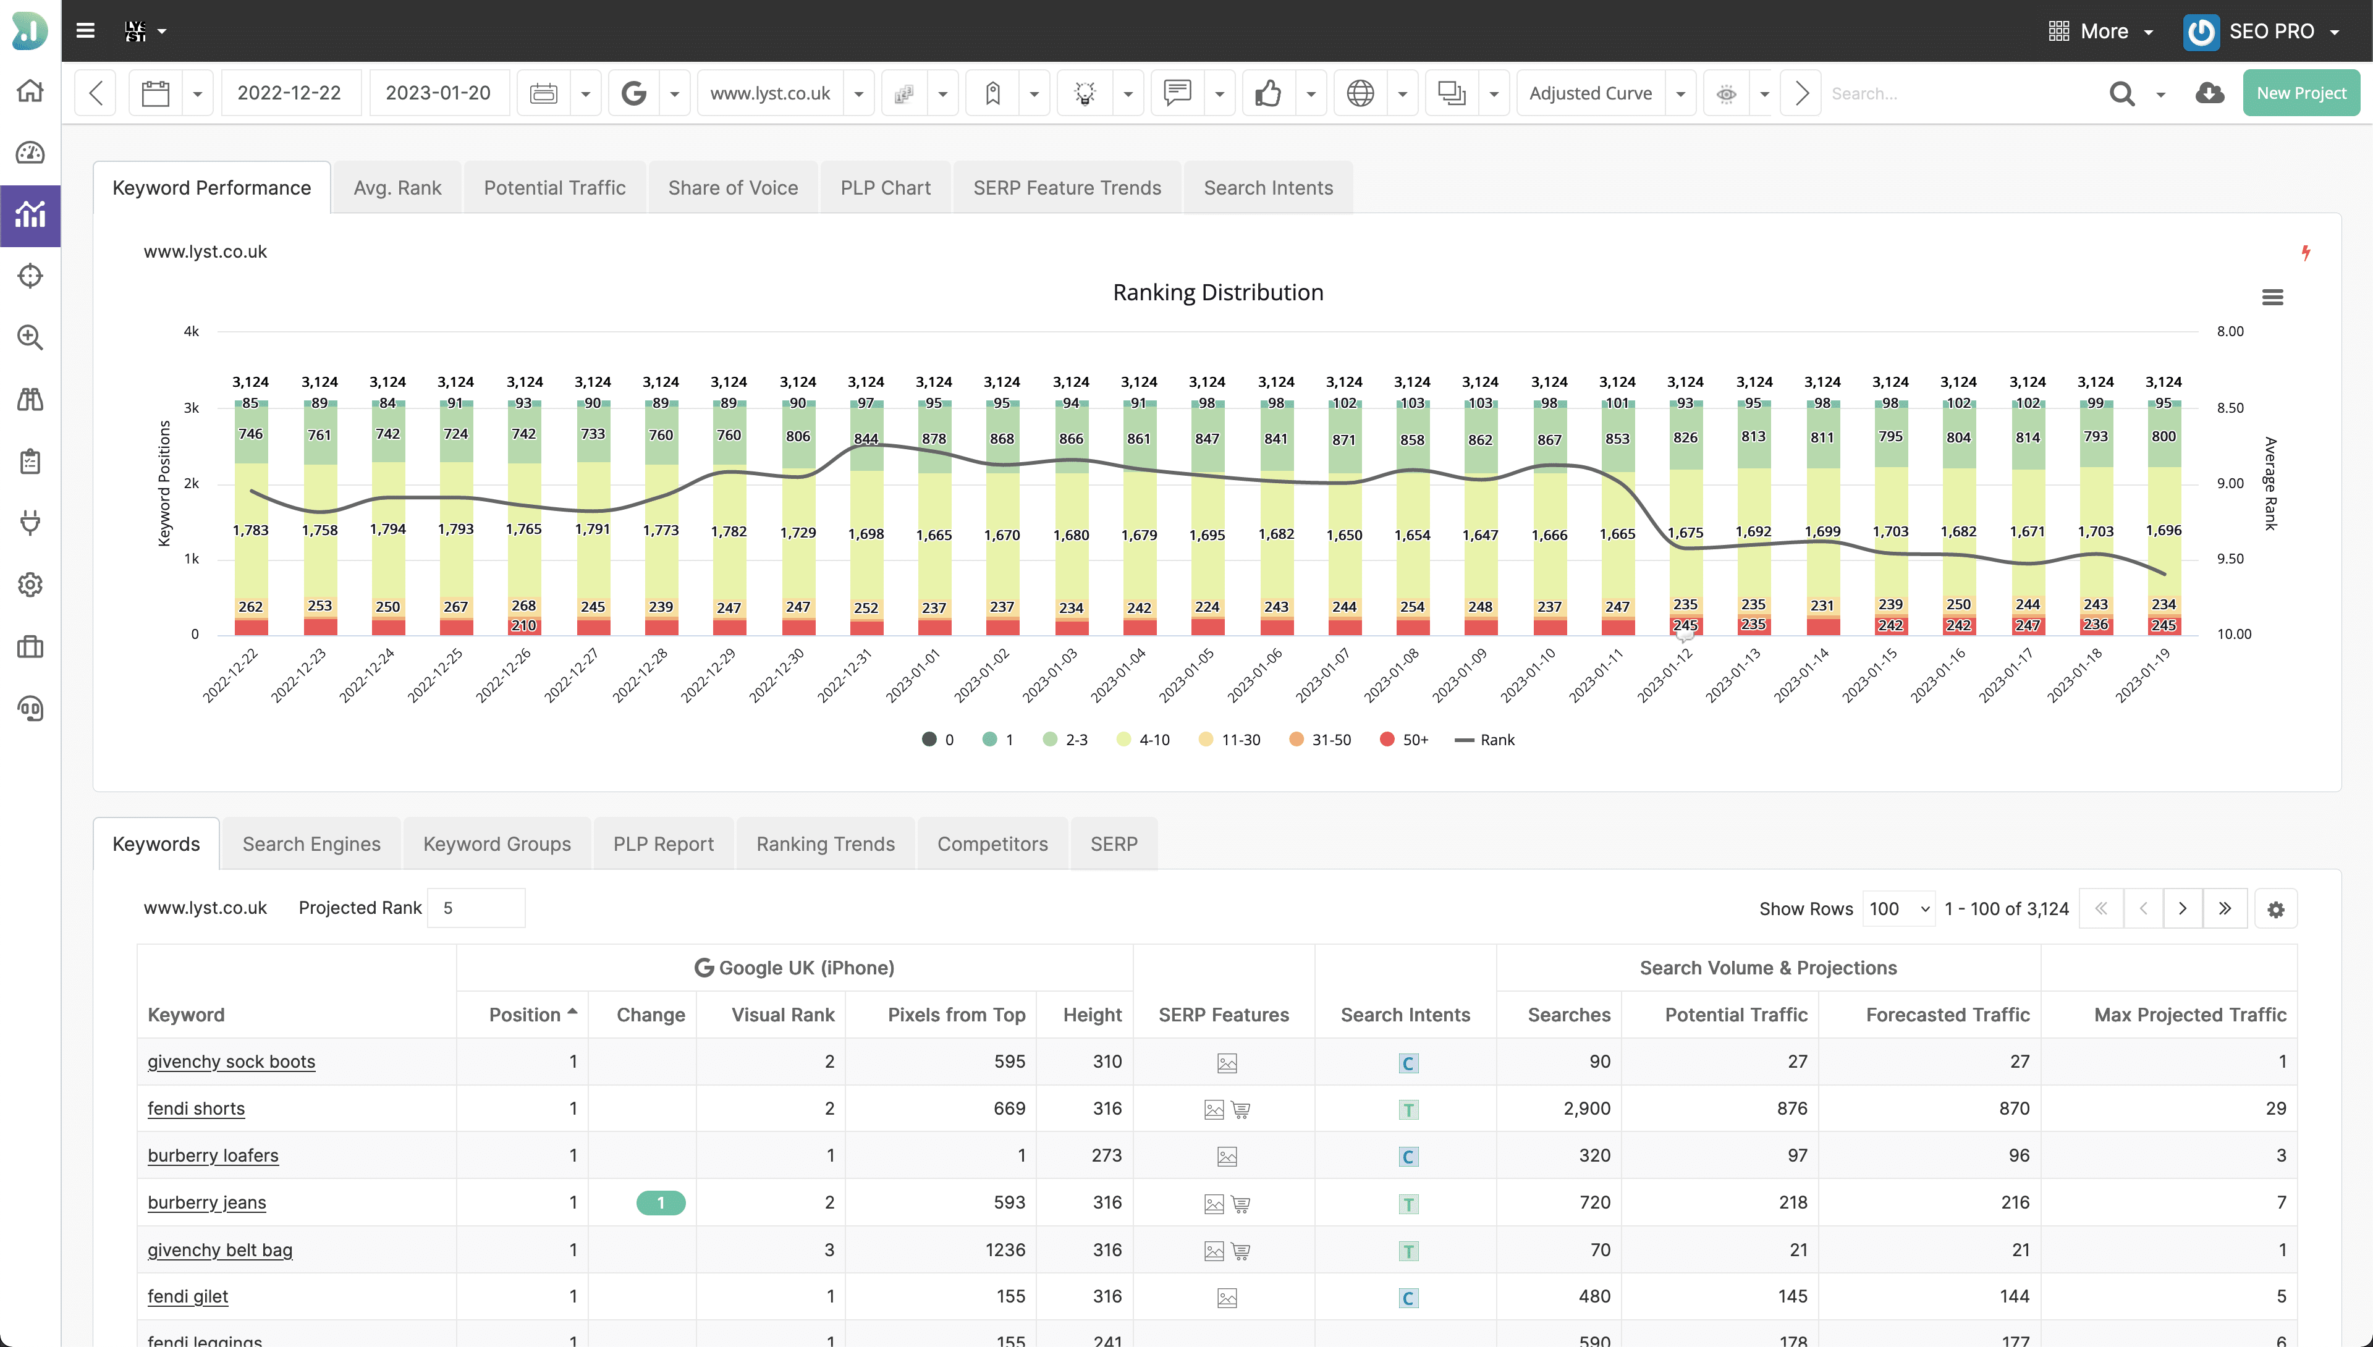Image resolution: width=2373 pixels, height=1347 pixels.
Task: Switch to the Share of Voice tab
Action: coord(733,188)
